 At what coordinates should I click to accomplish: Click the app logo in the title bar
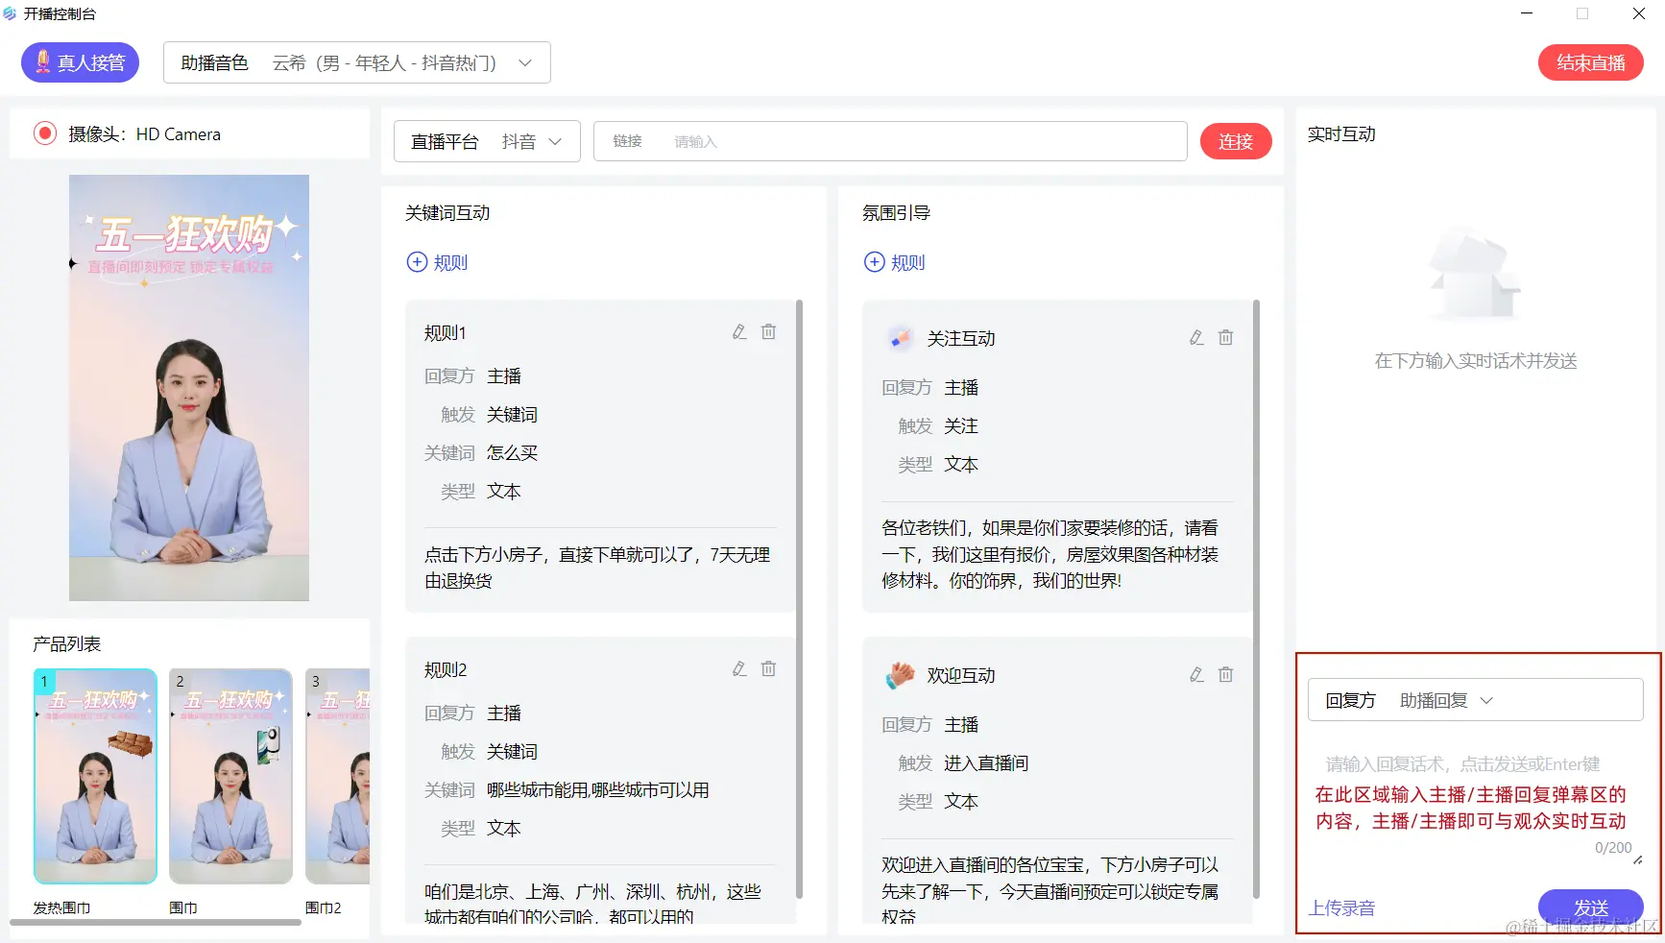tap(10, 13)
